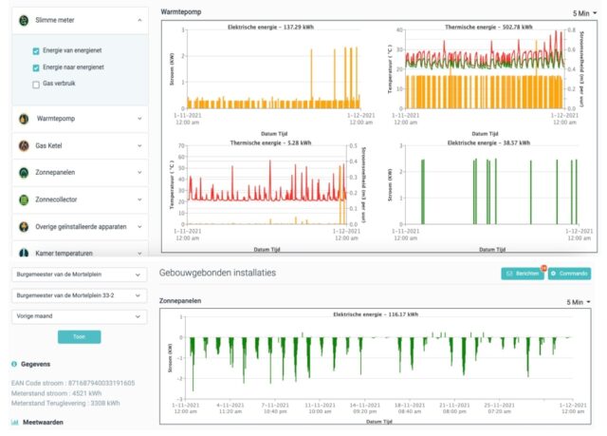Click the Berichten messages button
Viewport: 607px width, 436px height.
pyautogui.click(x=523, y=274)
